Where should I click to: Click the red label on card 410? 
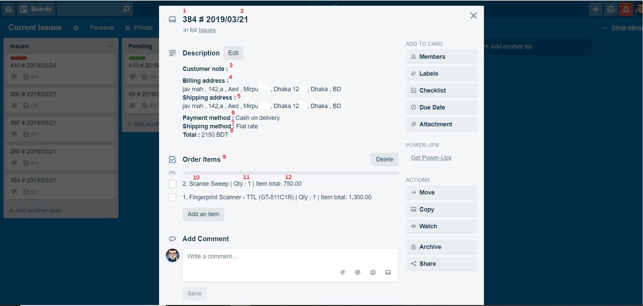coord(19,58)
